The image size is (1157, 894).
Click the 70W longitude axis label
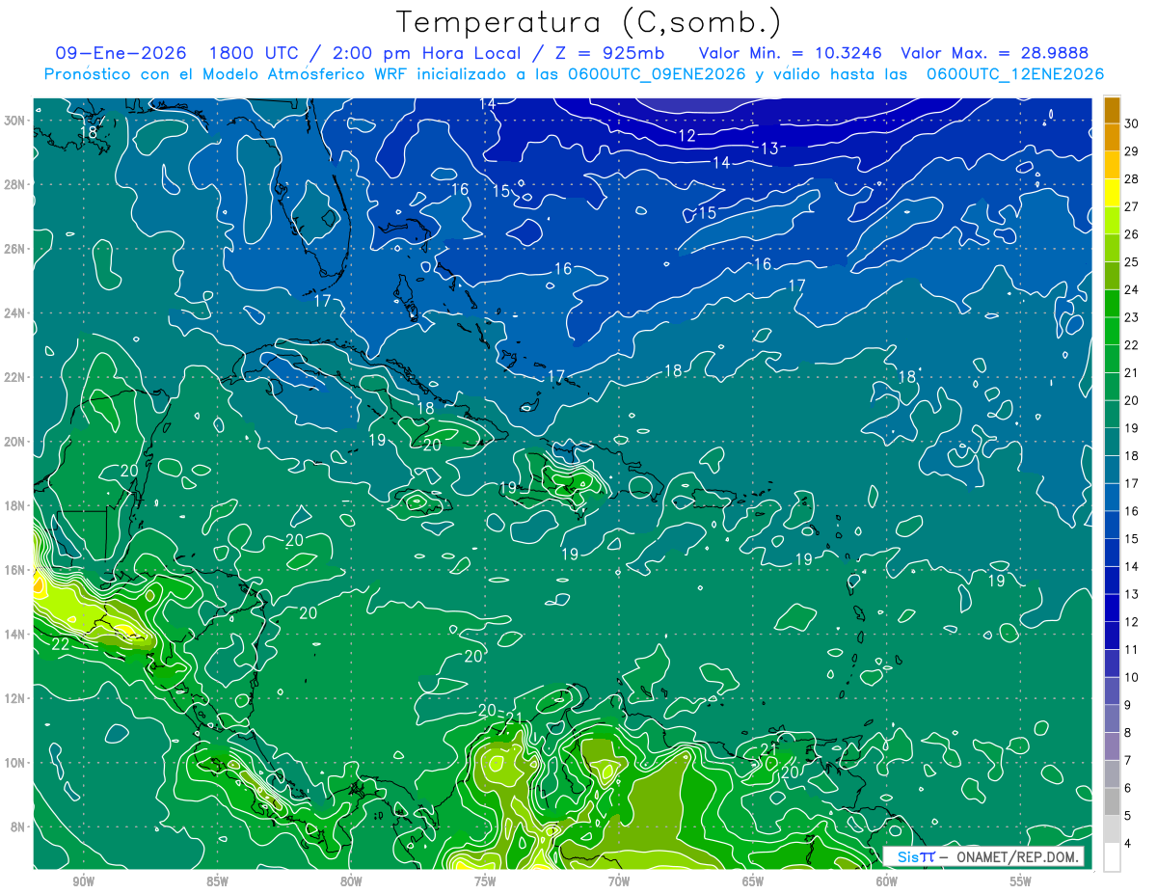pyautogui.click(x=619, y=881)
